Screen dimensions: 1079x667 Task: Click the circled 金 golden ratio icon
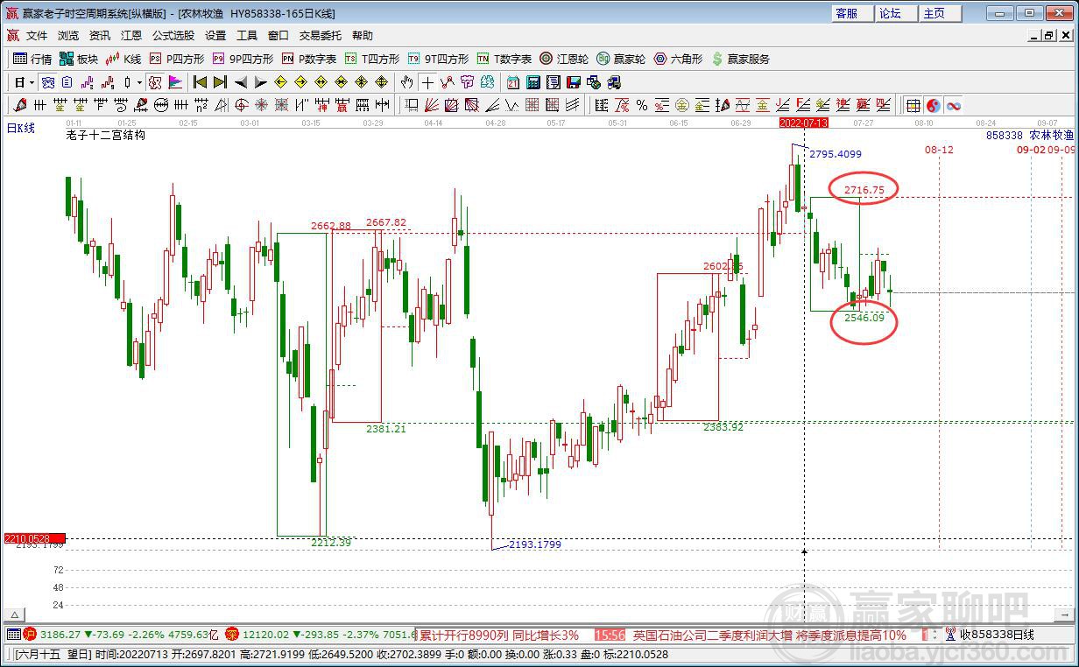pyautogui.click(x=681, y=105)
